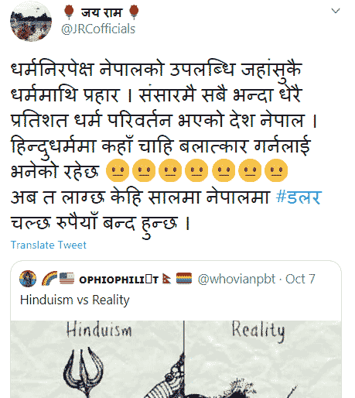
Task: Click the rose emoji after जय राम
Action: click(x=134, y=12)
